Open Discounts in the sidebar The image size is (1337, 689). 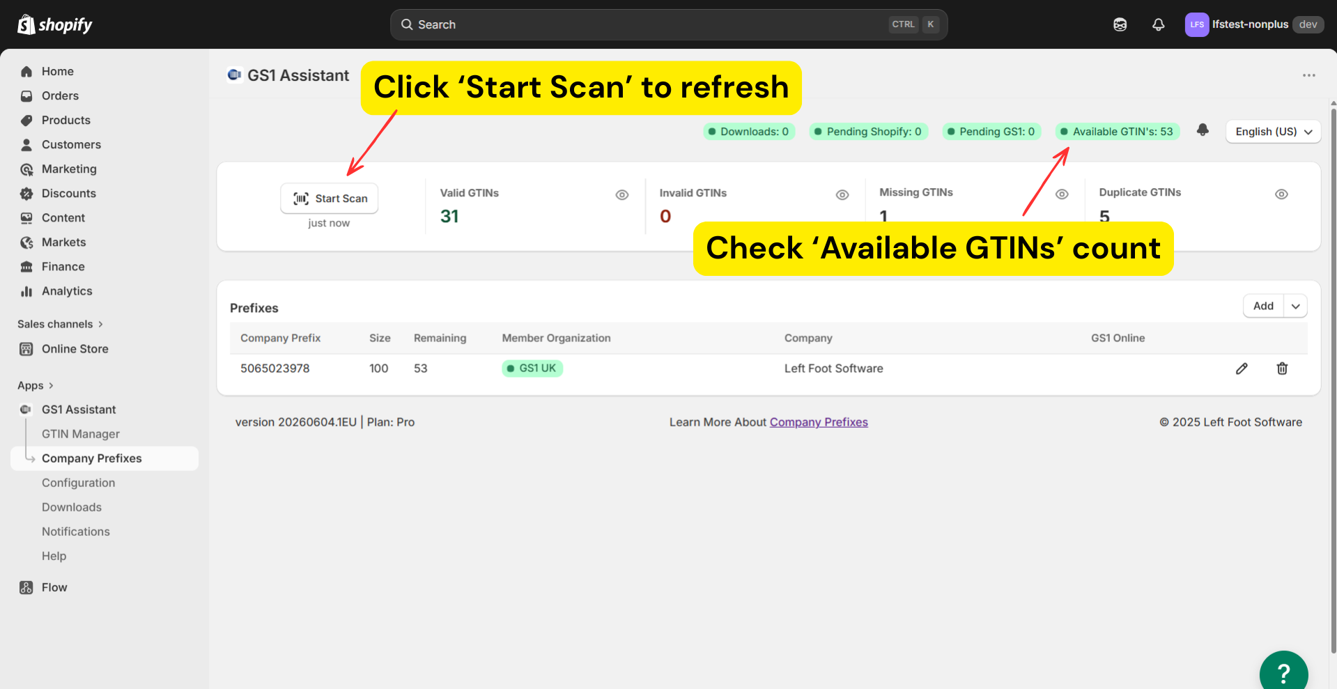pyautogui.click(x=68, y=193)
